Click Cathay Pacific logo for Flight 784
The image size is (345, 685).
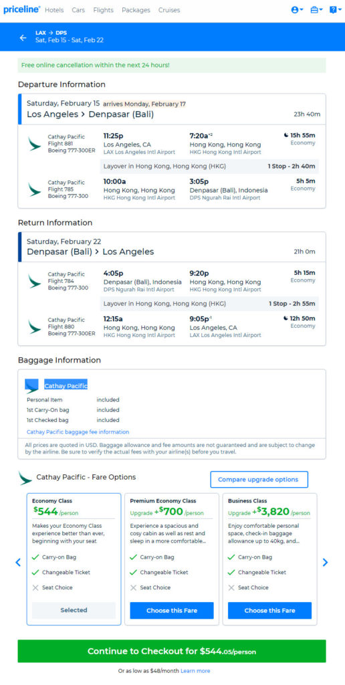tap(35, 281)
